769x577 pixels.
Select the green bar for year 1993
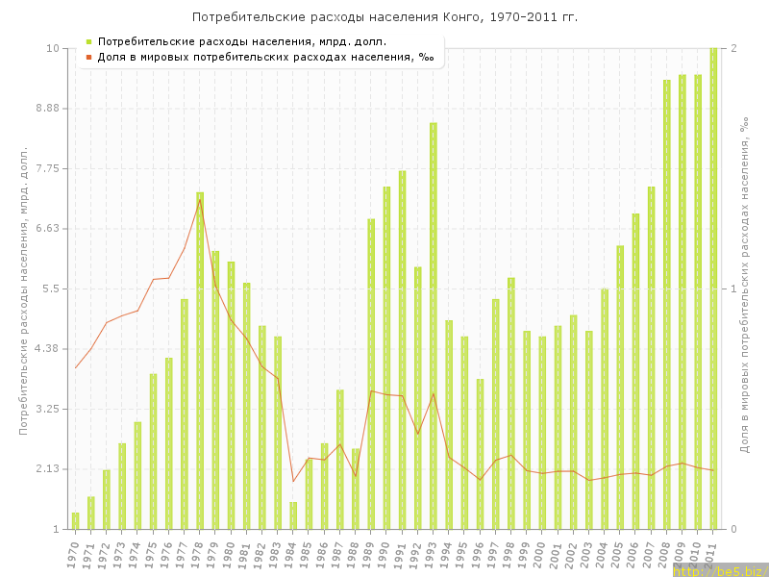(434, 327)
